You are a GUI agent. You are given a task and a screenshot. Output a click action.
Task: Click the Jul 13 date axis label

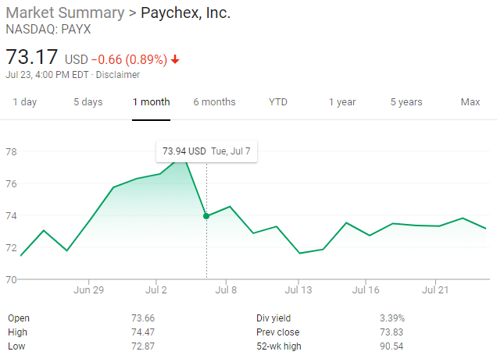[299, 289]
